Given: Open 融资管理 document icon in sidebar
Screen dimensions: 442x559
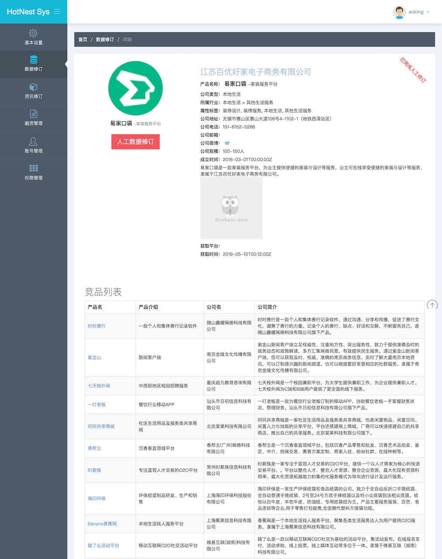Looking at the screenshot, I should click(x=33, y=114).
